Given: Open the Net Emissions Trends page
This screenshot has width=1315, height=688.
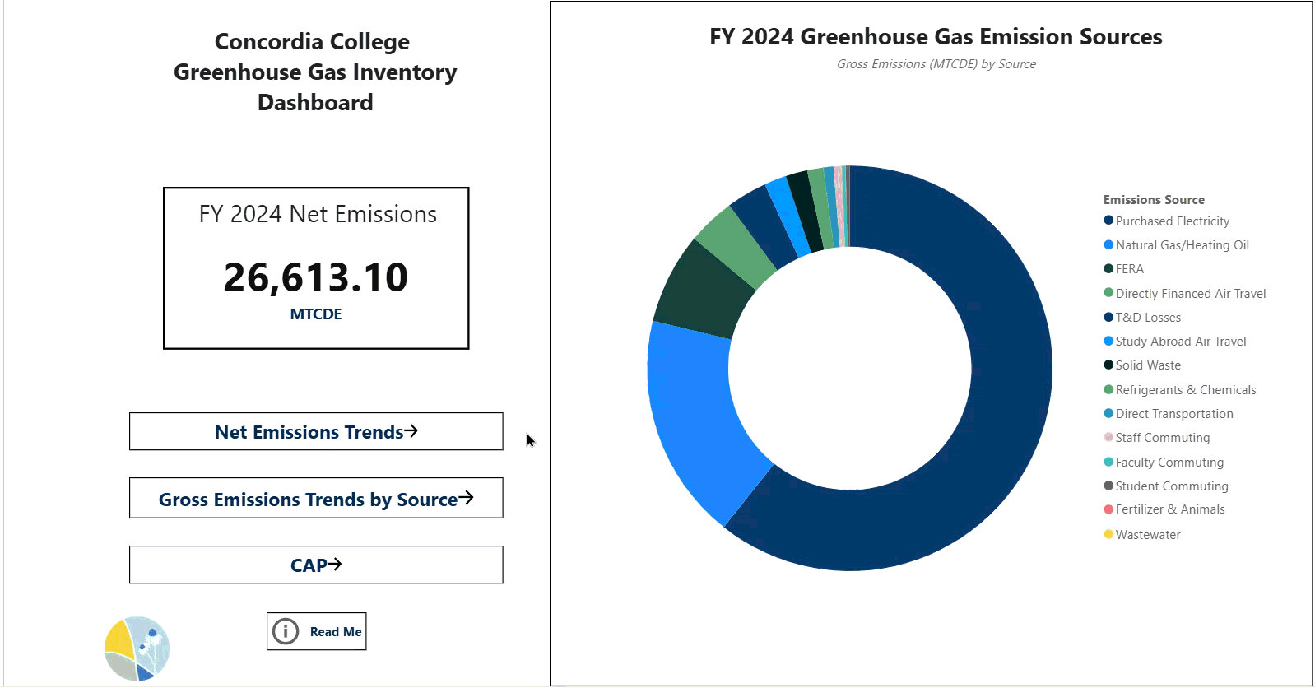Looking at the screenshot, I should [x=316, y=432].
